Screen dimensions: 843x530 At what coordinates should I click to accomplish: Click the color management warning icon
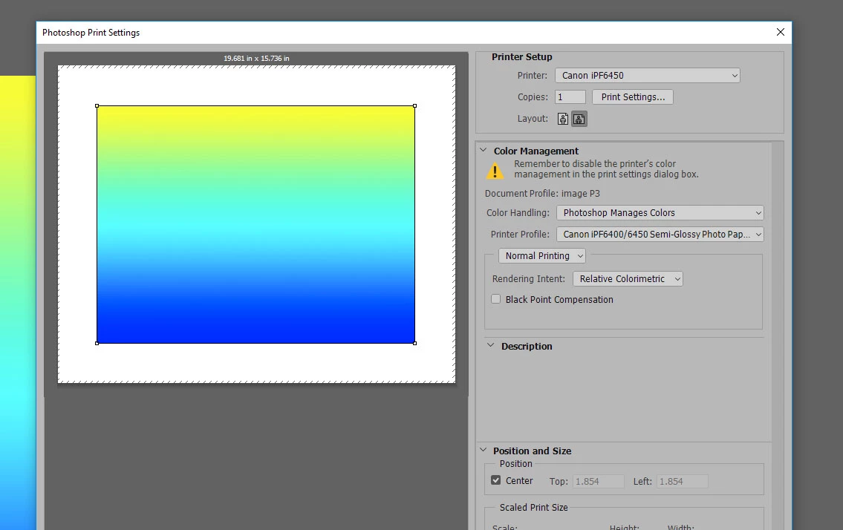[x=495, y=171]
